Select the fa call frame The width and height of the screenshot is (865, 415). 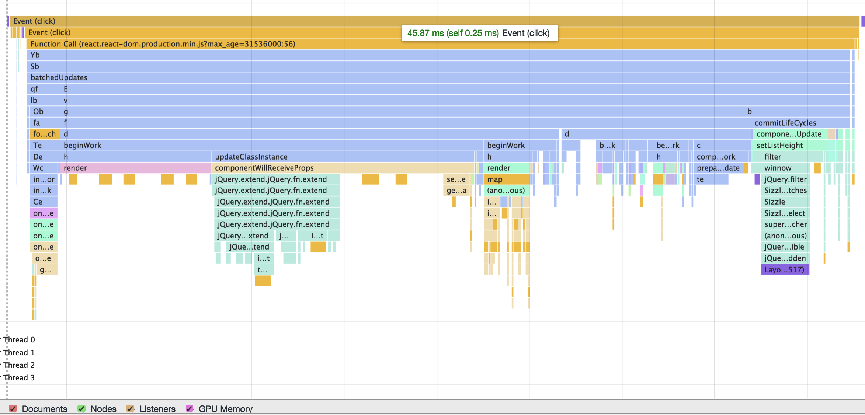pyautogui.click(x=44, y=123)
